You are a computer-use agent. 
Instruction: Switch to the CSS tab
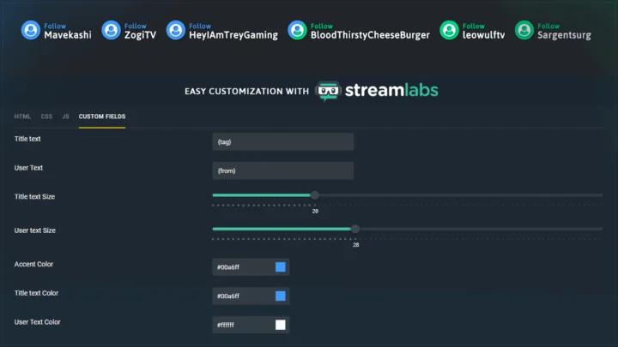tap(46, 116)
